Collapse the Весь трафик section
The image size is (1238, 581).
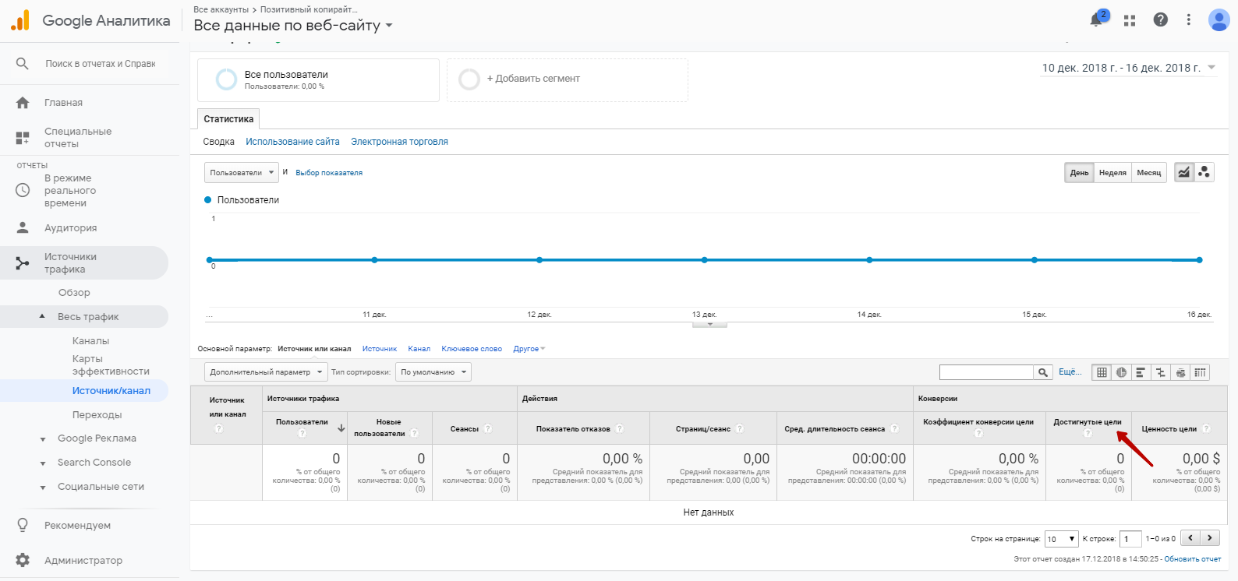pos(42,316)
